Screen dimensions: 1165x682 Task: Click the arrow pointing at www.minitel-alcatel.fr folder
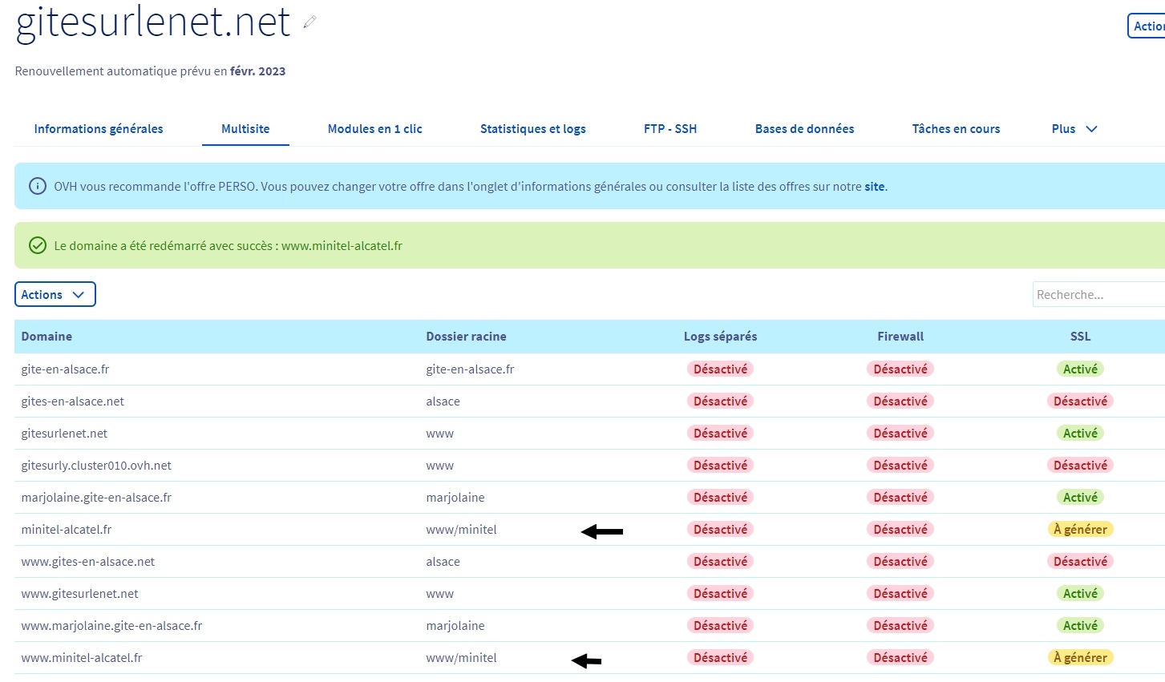[x=586, y=660]
